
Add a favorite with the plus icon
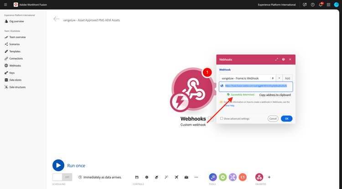point(269,177)
